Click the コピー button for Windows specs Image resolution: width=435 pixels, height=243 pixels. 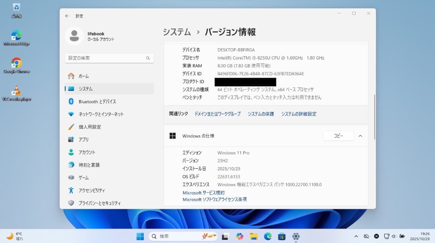tap(338, 136)
